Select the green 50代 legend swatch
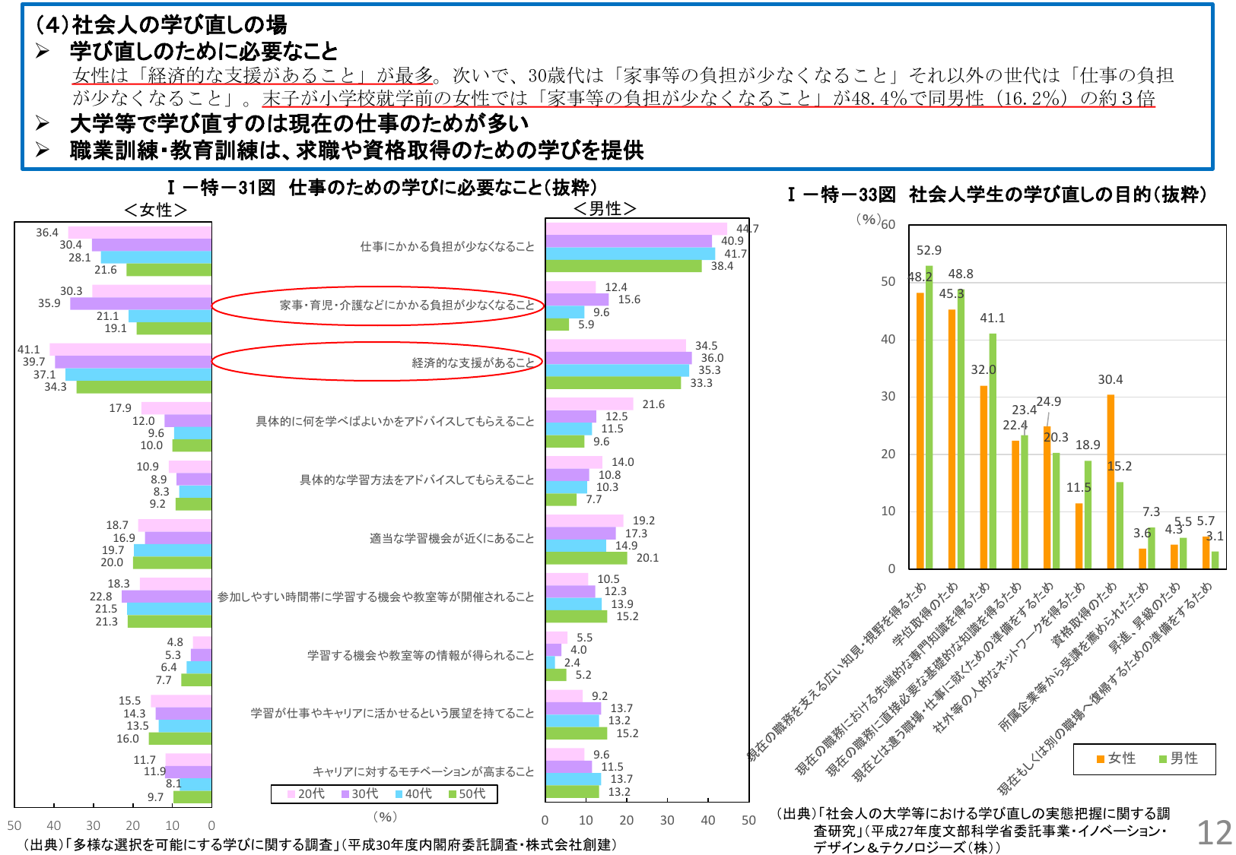Screen dimensions: 1236x855 coord(453,794)
